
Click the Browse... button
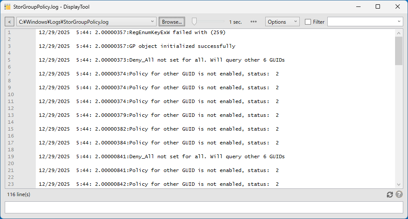172,22
